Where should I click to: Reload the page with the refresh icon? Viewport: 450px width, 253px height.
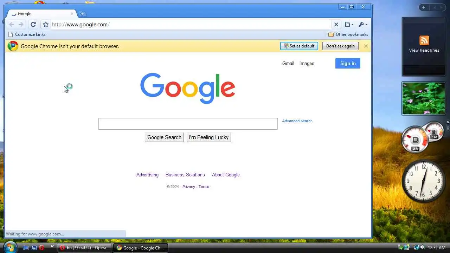coord(33,25)
